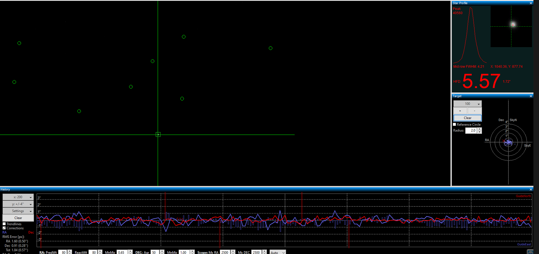Toggle the Trendlines checkbox
Viewport: 539px width, 254px height.
(x=4, y=224)
